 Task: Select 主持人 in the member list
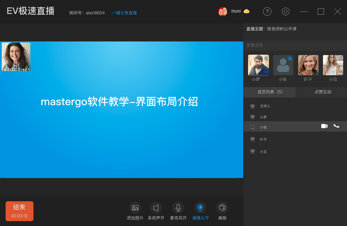(x=295, y=106)
